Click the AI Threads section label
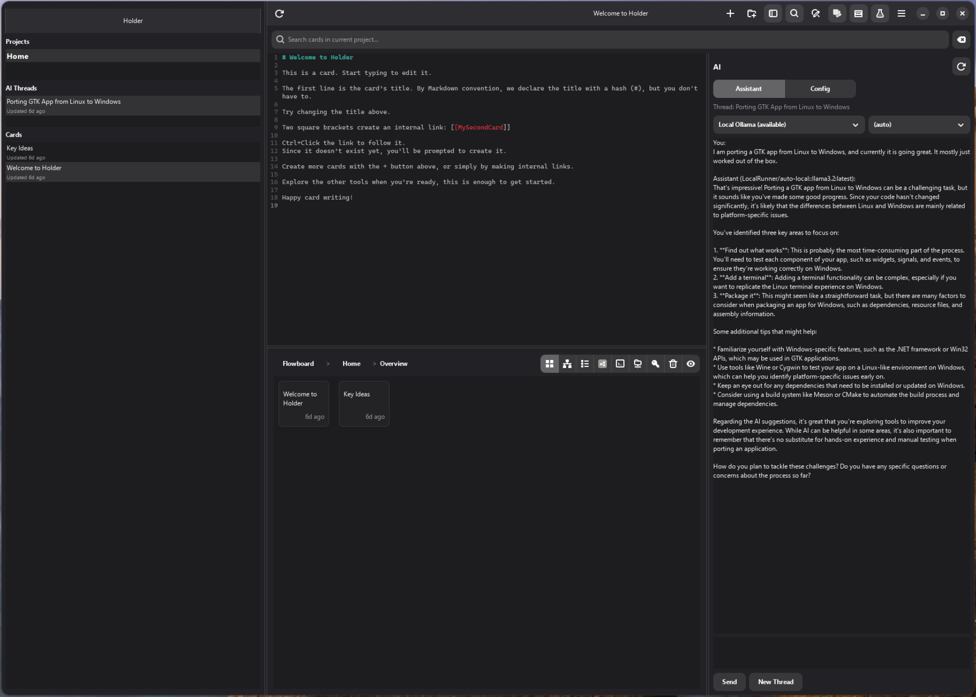The height and width of the screenshot is (697, 976). 21,88
